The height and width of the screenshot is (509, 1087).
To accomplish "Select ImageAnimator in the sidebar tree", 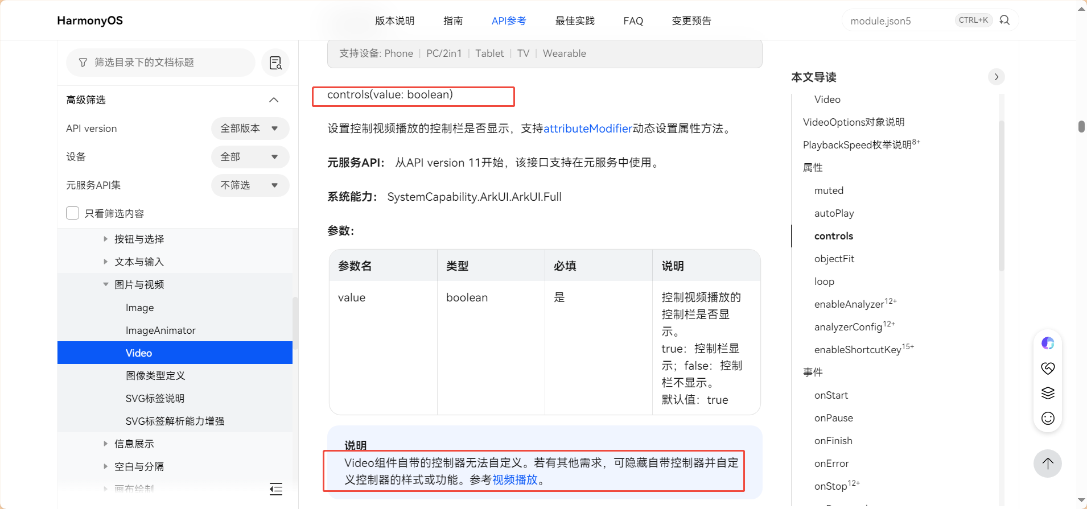I will coord(160,330).
